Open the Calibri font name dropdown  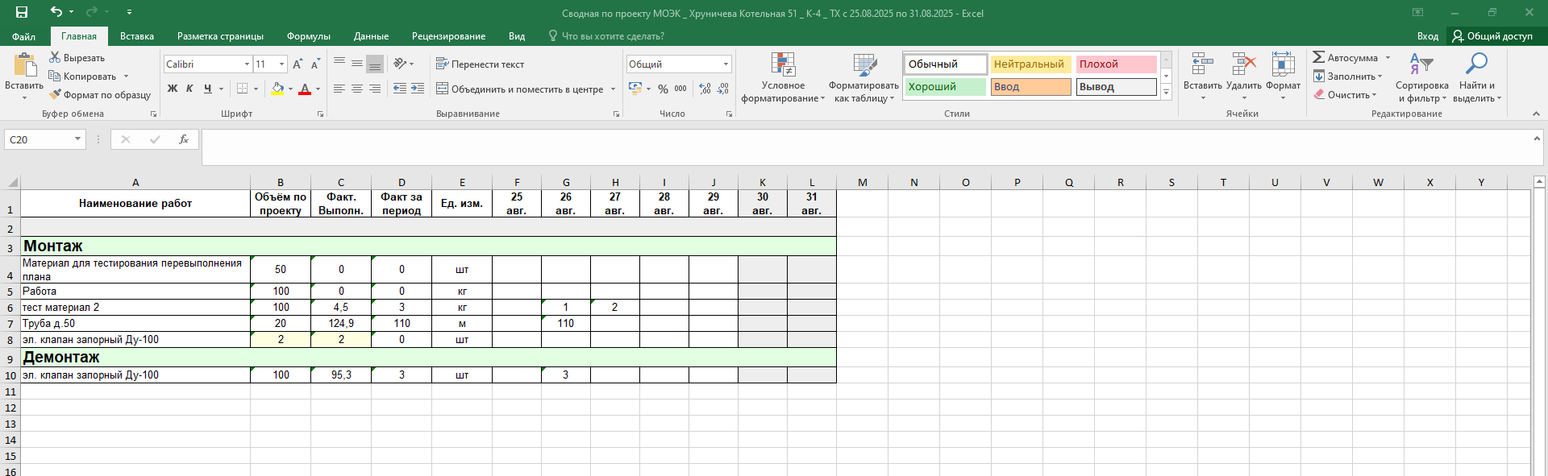click(247, 64)
